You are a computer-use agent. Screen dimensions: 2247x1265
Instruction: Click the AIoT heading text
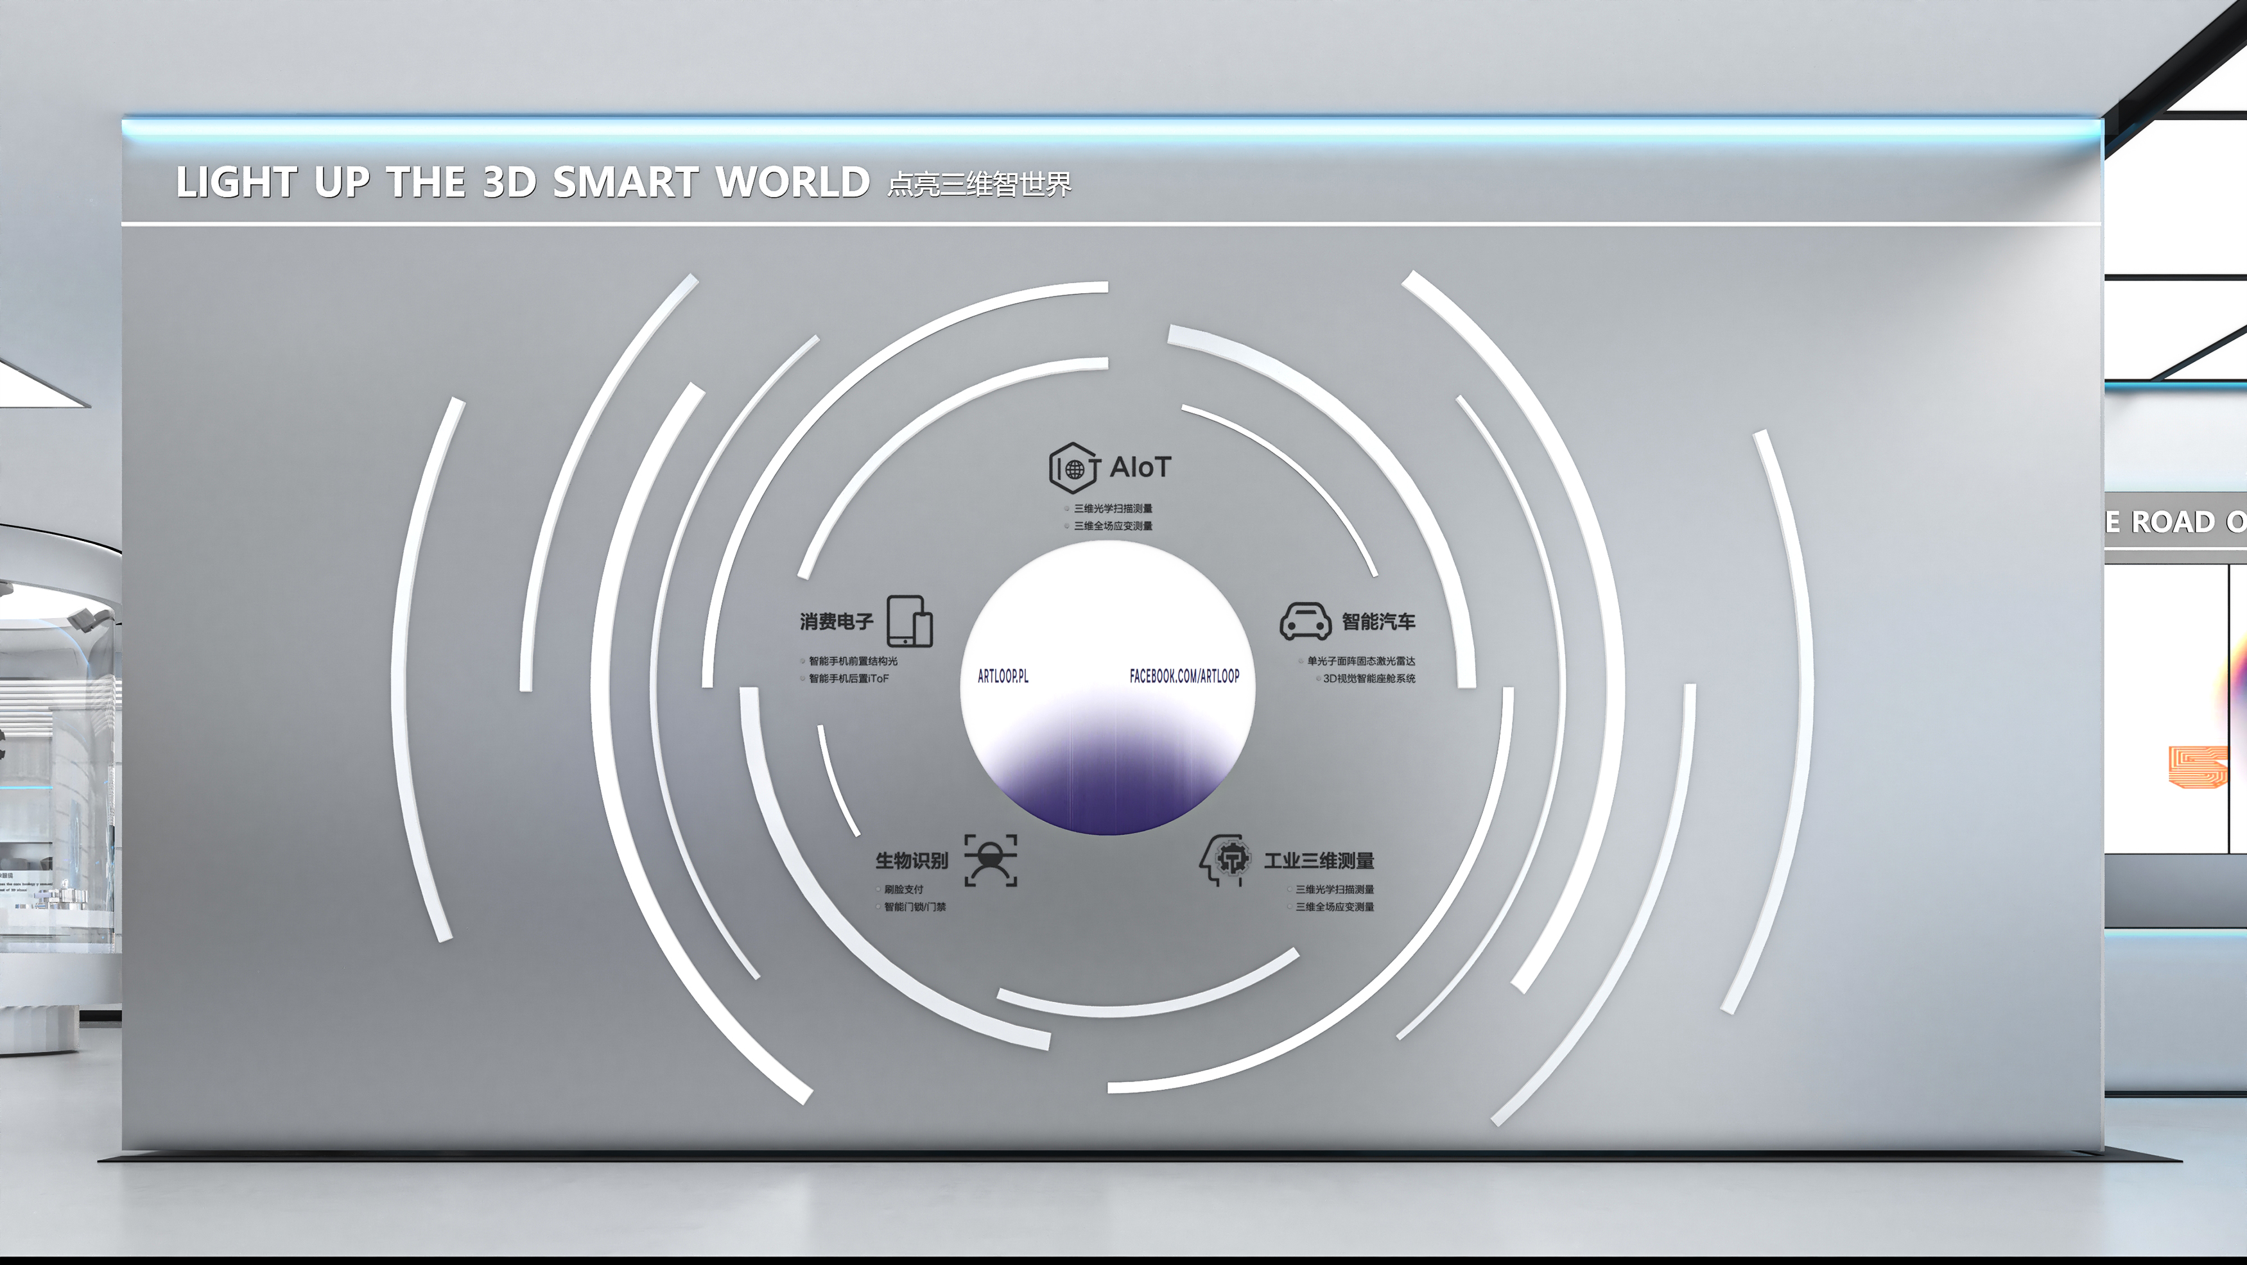[x=1140, y=468]
